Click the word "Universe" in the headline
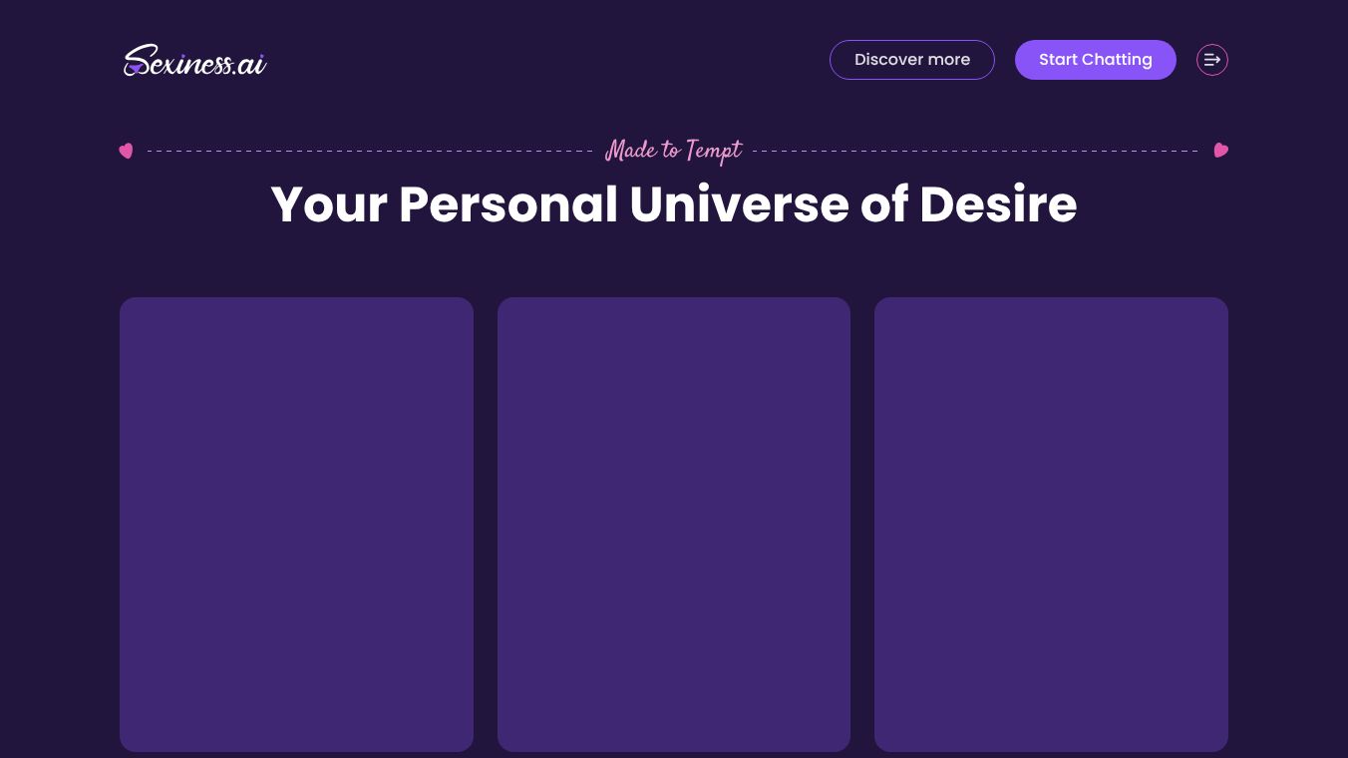This screenshot has height=758, width=1348. tap(739, 204)
